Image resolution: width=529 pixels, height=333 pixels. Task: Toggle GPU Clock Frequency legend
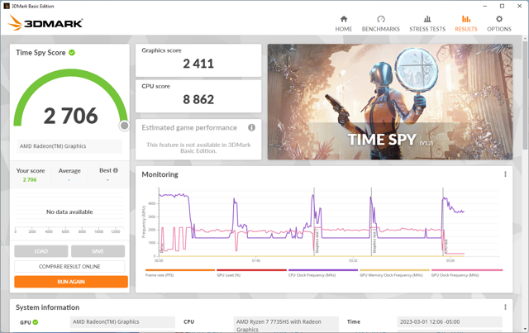click(x=467, y=273)
